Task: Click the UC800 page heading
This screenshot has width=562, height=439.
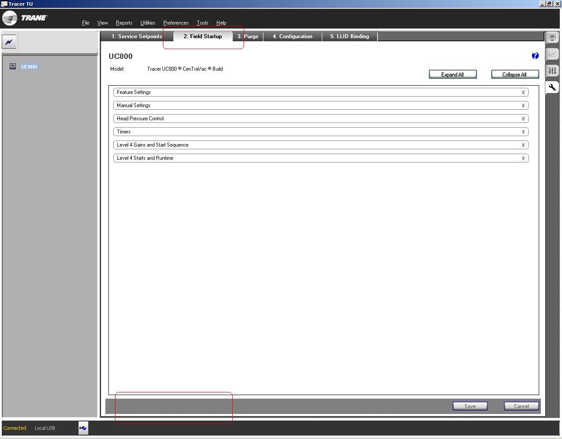Action: (x=121, y=56)
